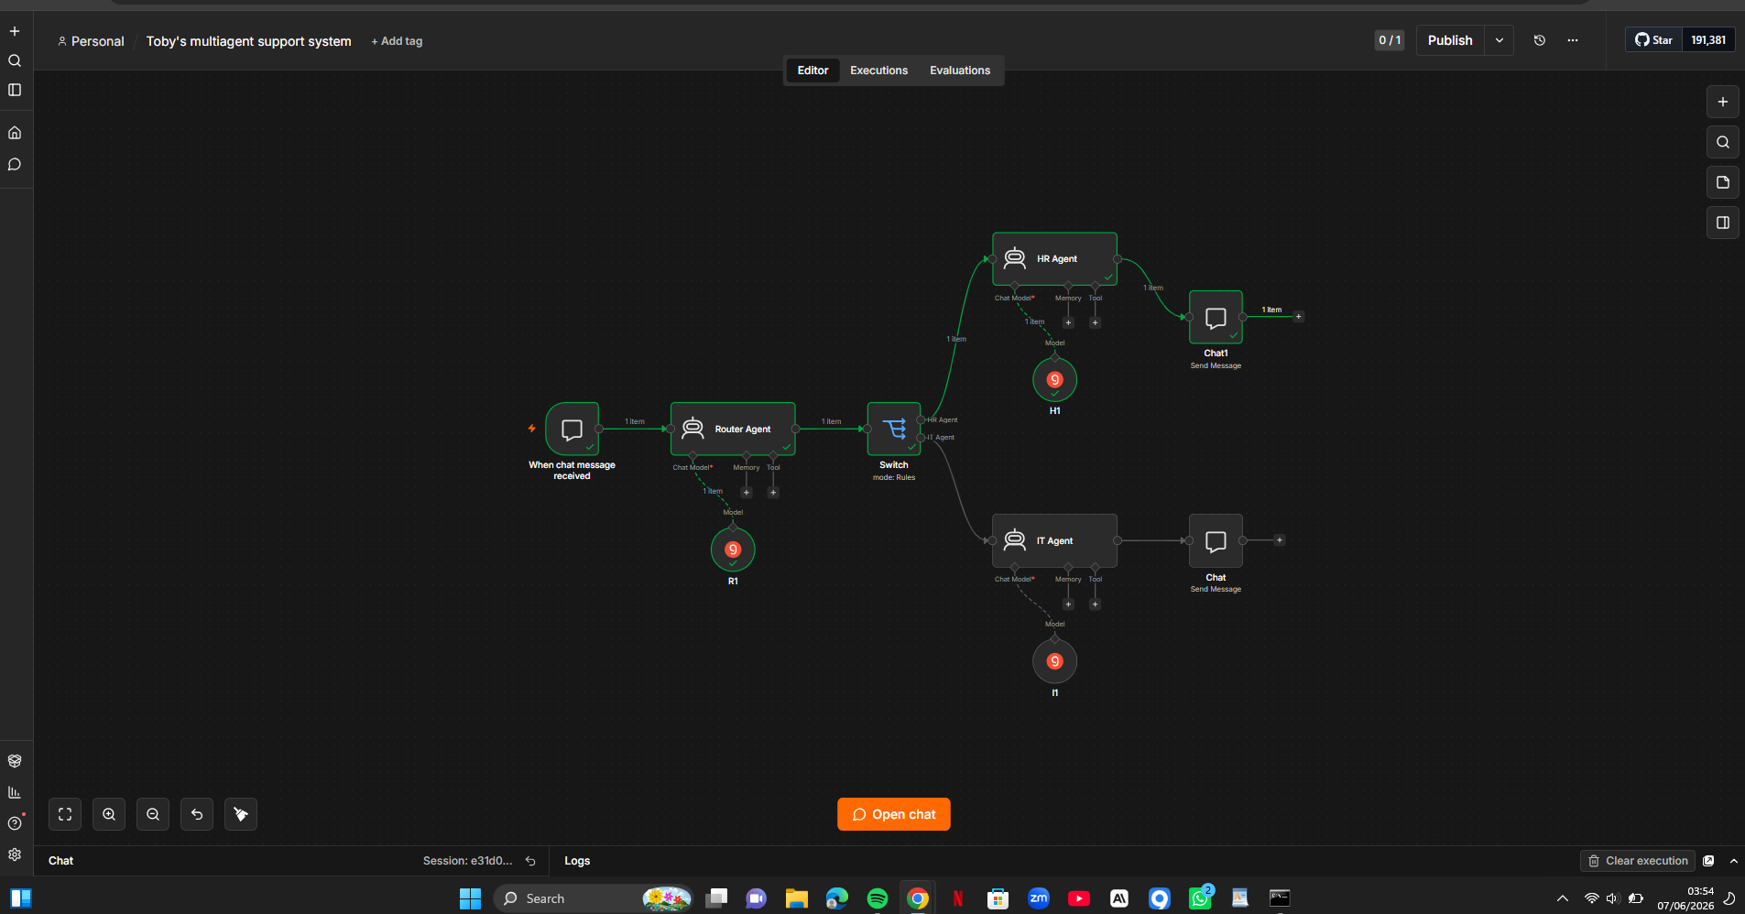Open the insights chart icon in sidebar
Viewport: 1745px width, 914px height.
point(15,792)
